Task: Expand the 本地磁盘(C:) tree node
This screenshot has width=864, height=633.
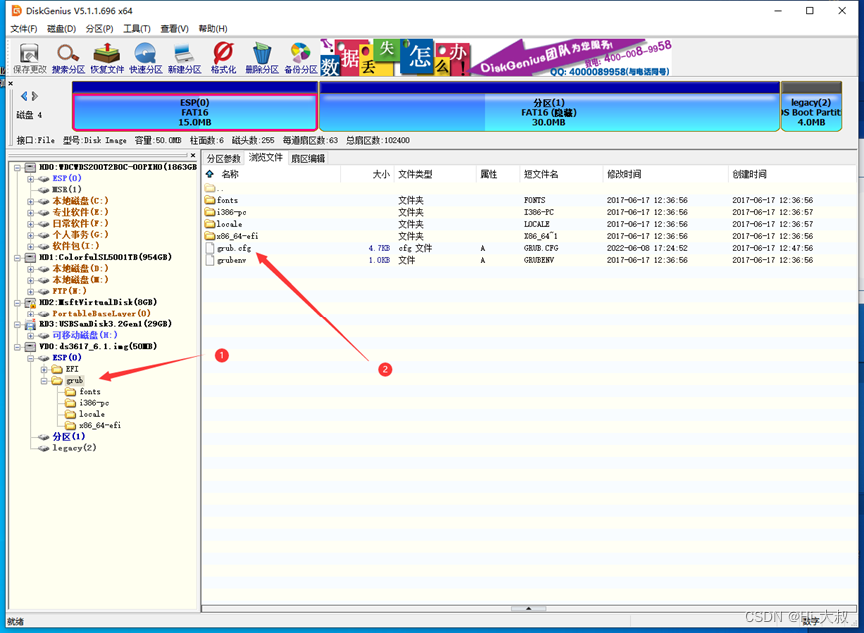Action: coord(30,199)
